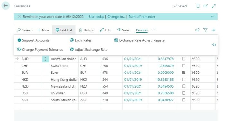The height and width of the screenshot is (121, 225).
Task: Select ISO numeric code 344
Action: [112, 79]
